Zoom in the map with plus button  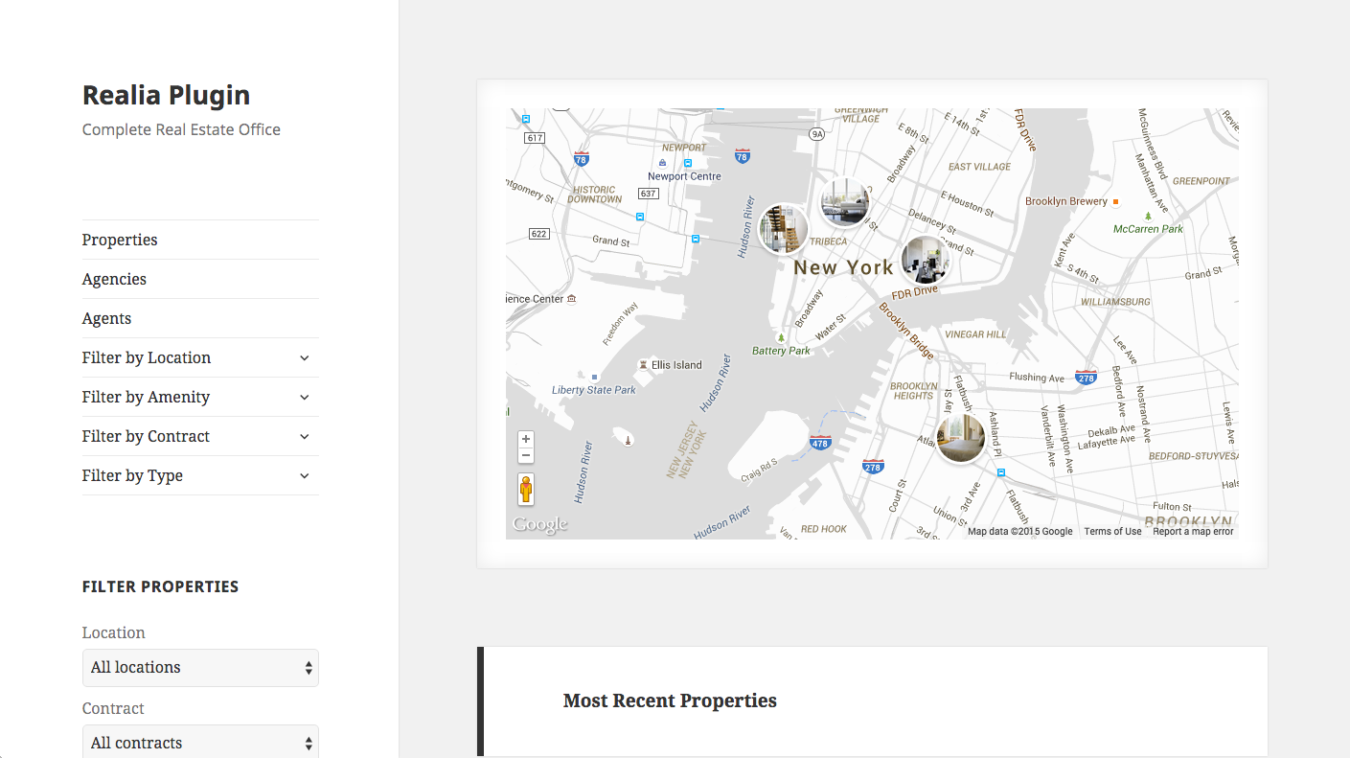[526, 439]
